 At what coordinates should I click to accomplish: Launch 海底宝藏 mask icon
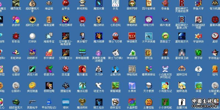point(49,20)
